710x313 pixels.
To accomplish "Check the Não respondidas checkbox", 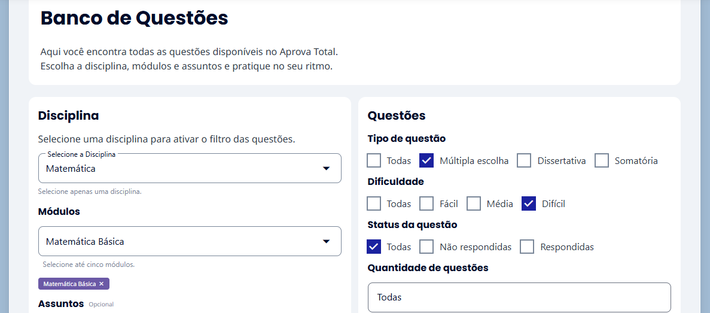I will [426, 247].
